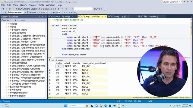Screen dimensions: 193x108
Task: Toggle Results to Grid icon in toolbar
Action: point(59,12)
